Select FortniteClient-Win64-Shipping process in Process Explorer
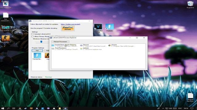The width and height of the screenshot is (197, 110). pos(65,46)
